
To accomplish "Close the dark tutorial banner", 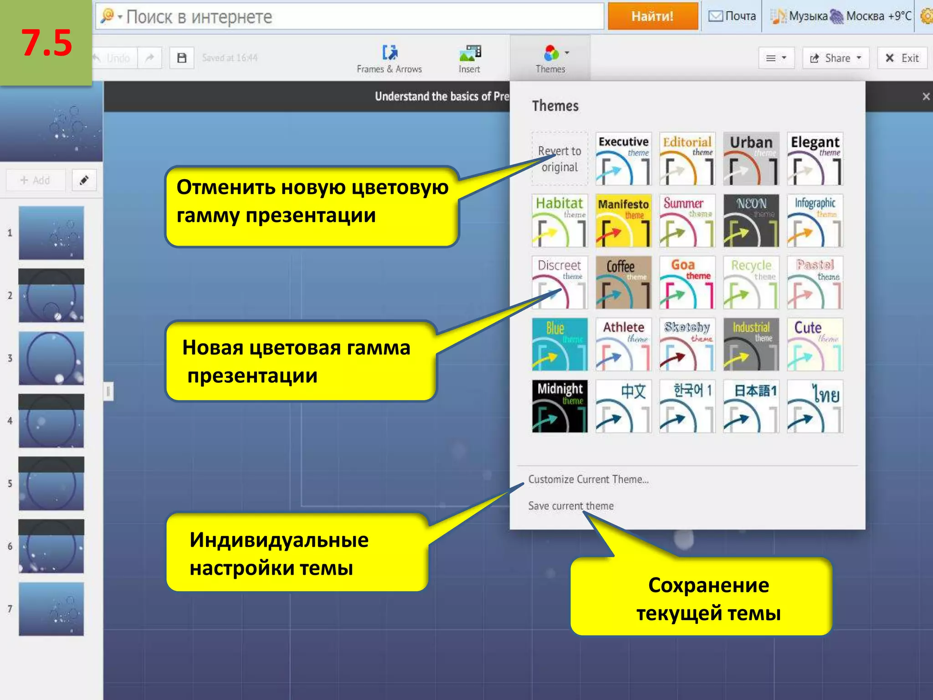I will point(926,97).
